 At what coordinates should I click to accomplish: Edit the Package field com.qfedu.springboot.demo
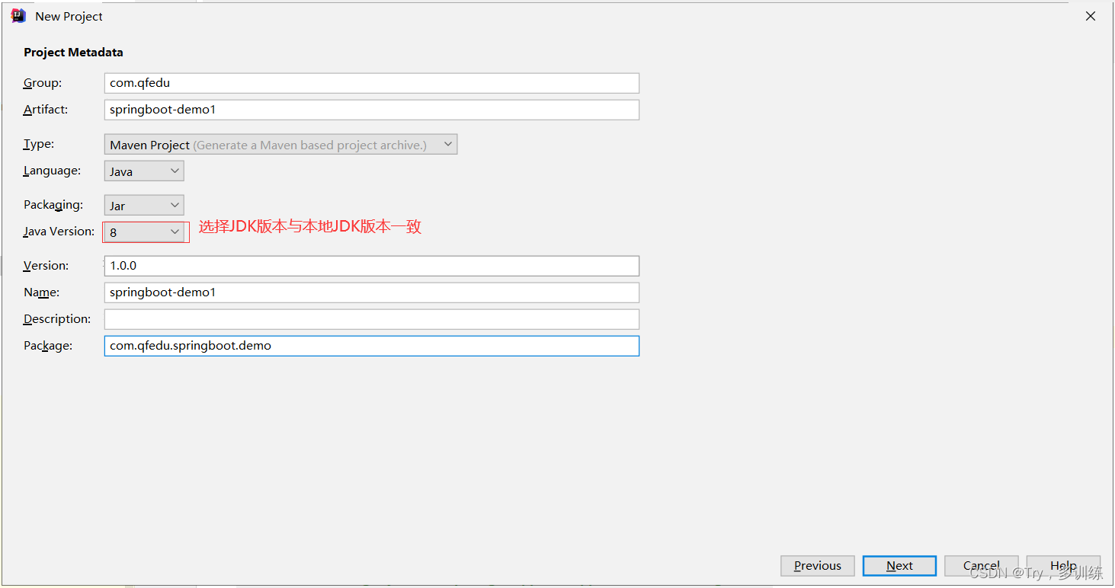[x=372, y=346]
